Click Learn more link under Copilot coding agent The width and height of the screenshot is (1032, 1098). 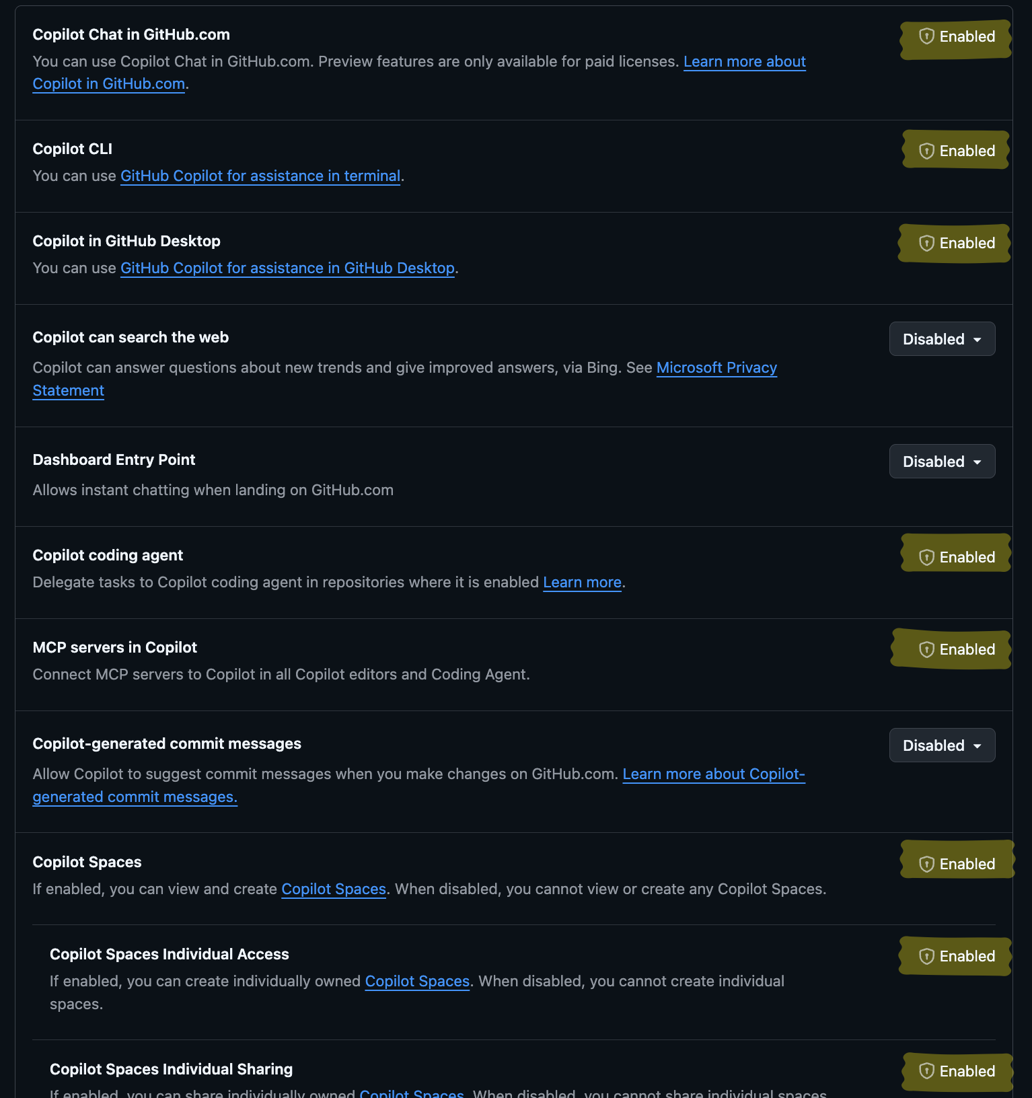[x=582, y=583]
